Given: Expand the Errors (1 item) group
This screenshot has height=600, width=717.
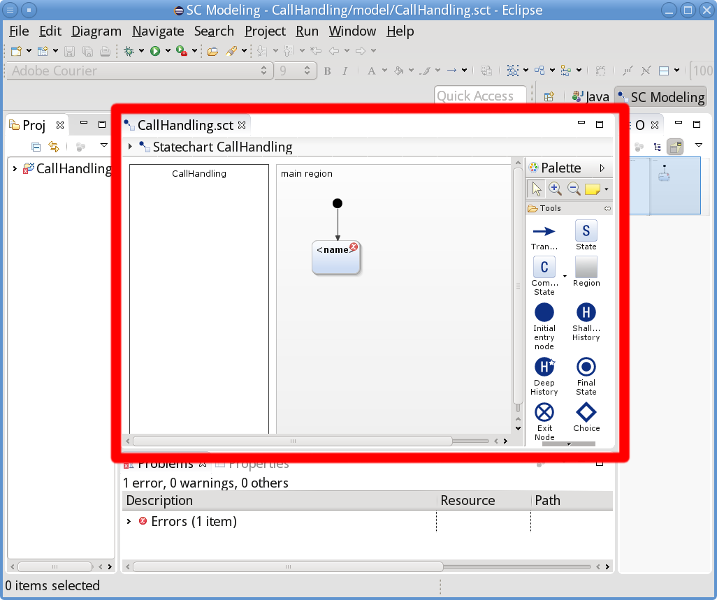Looking at the screenshot, I should pyautogui.click(x=129, y=521).
